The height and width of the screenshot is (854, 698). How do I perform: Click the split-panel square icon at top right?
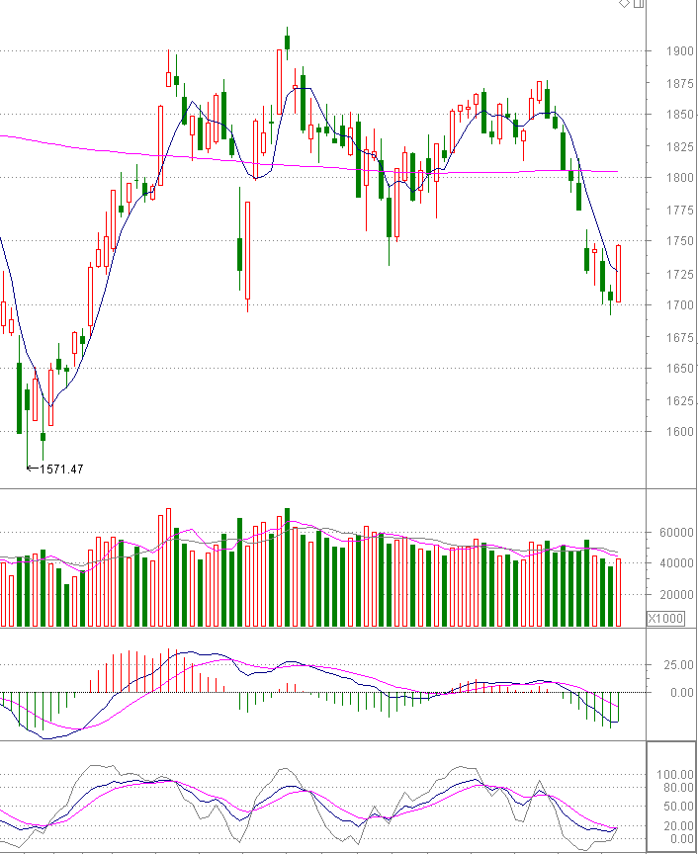(638, 4)
